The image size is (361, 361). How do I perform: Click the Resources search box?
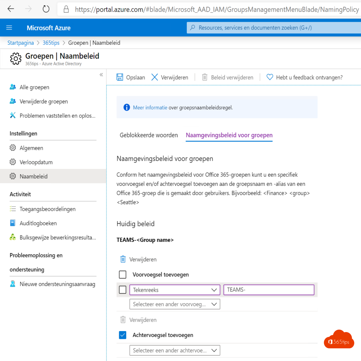pyautogui.click(x=274, y=27)
